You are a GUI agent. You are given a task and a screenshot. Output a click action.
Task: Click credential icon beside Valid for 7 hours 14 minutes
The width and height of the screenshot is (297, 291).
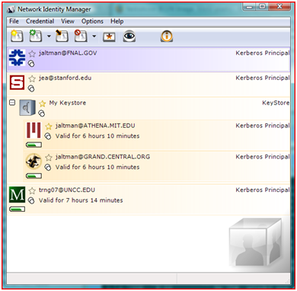click(x=31, y=200)
